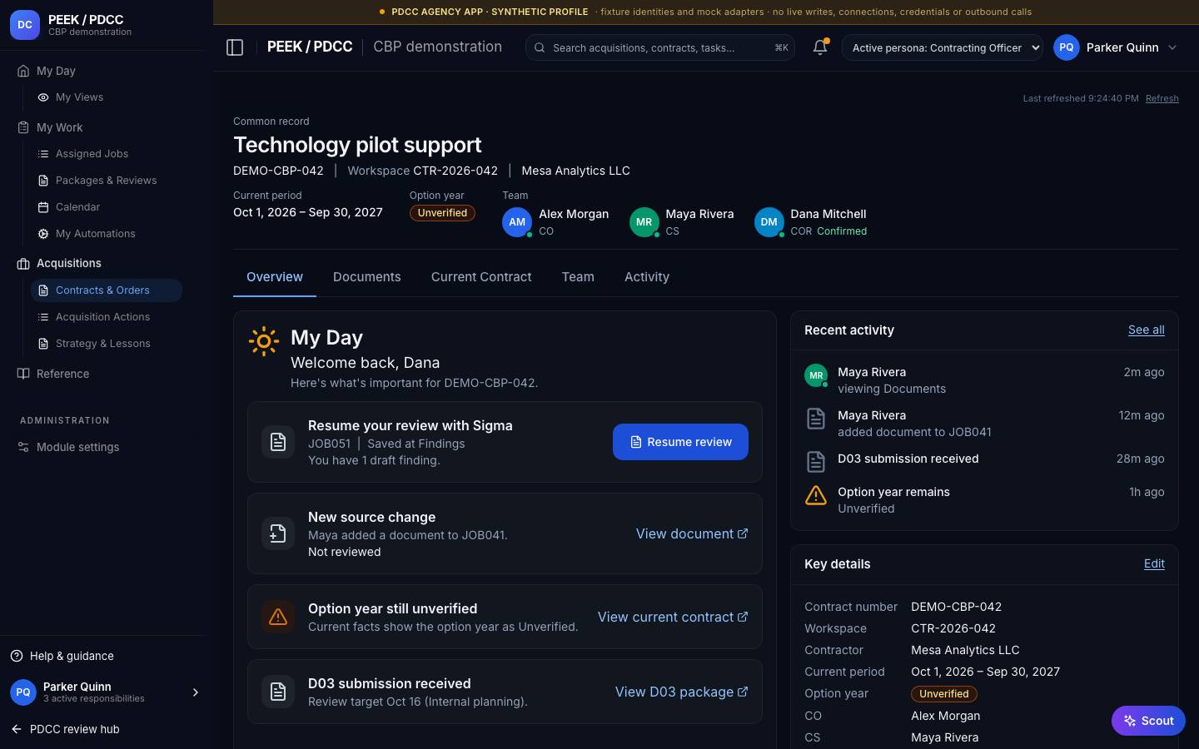
Task: Open Packages & Reviews in sidebar
Action: (107, 181)
